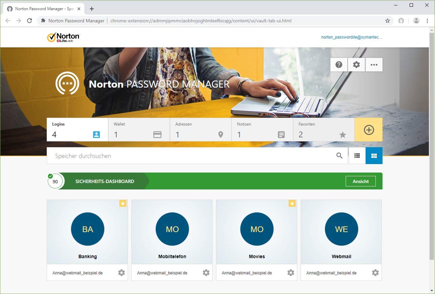
Task: Click the security score 90 indicator
Action: tap(55, 182)
